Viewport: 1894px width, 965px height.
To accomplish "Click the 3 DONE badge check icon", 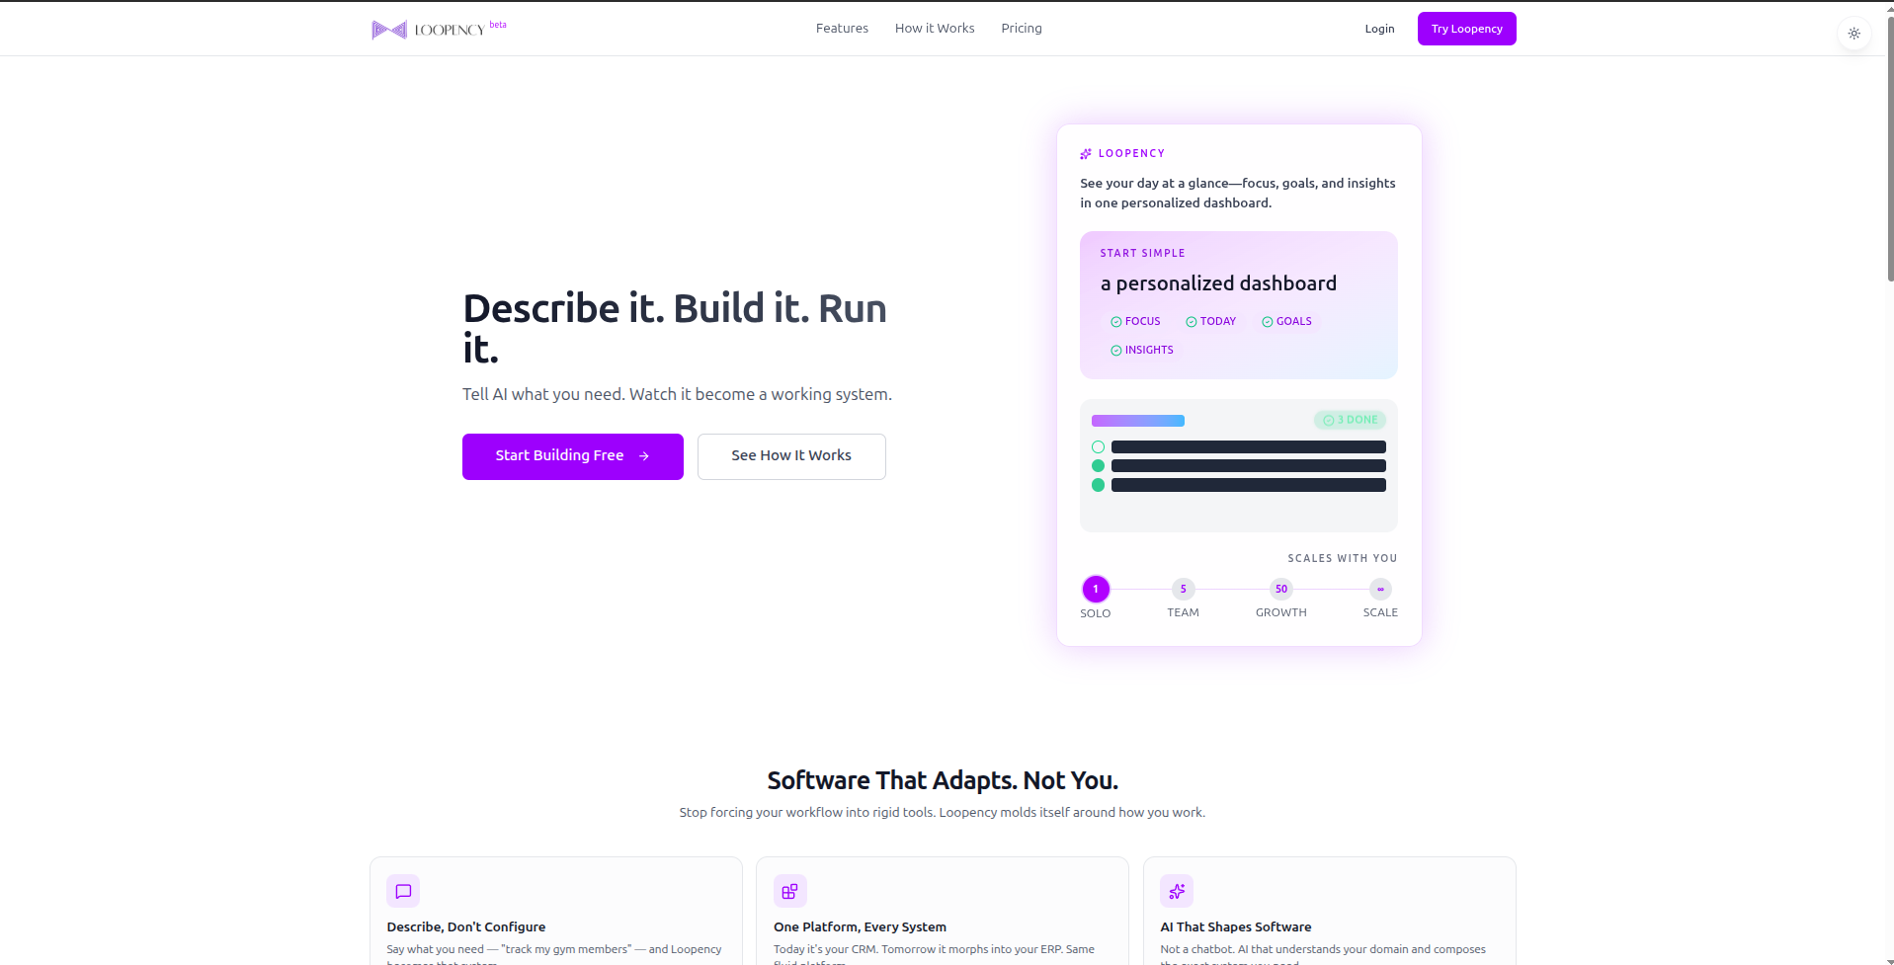I will pos(1328,421).
